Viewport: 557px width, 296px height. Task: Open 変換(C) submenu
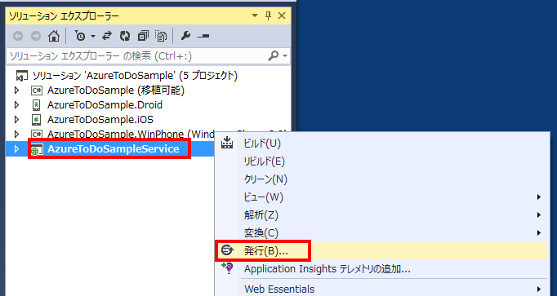382,233
